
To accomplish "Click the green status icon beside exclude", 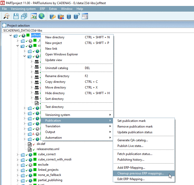I will 35,165.
